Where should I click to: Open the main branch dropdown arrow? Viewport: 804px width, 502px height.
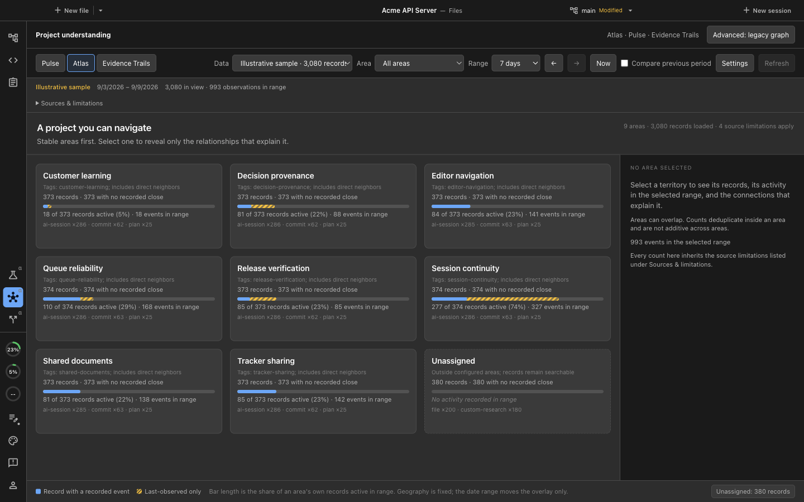tap(630, 11)
